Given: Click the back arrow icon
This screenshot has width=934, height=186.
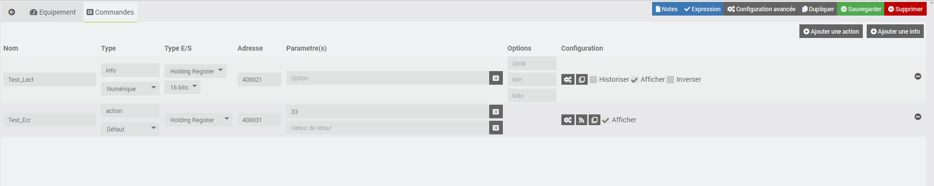Looking at the screenshot, I should pyautogui.click(x=12, y=12).
